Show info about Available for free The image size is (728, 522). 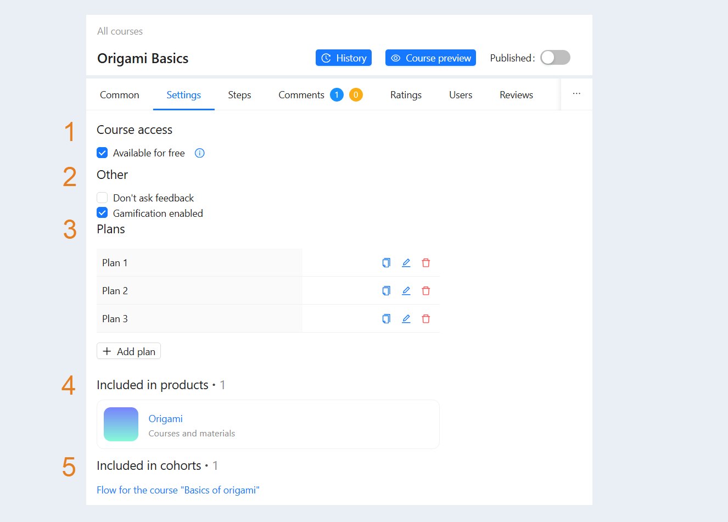point(200,153)
